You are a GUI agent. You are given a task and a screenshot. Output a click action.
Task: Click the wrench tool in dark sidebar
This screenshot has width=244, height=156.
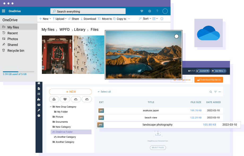39,110
